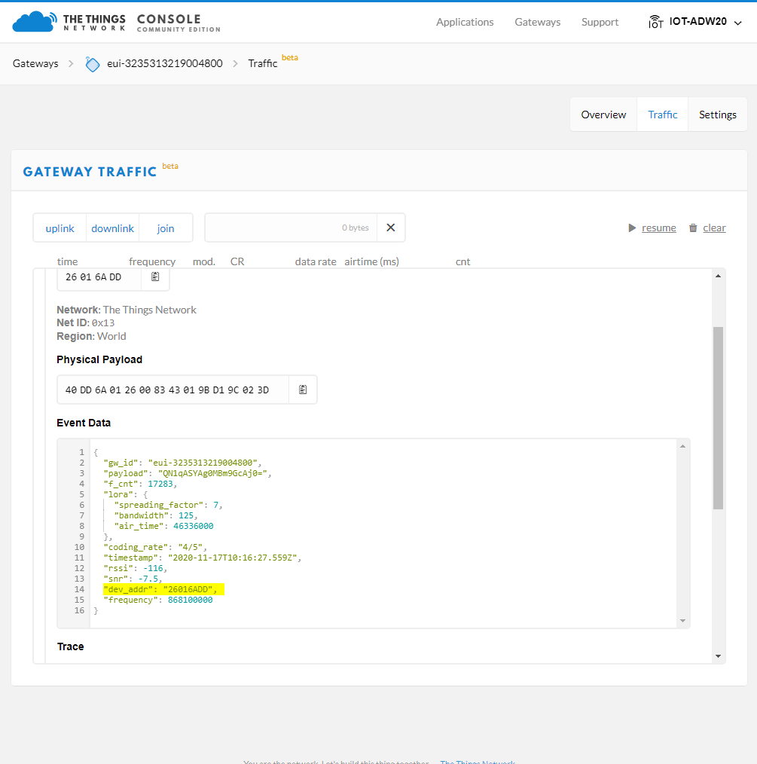The width and height of the screenshot is (757, 764).
Task: Click Event Data scrollbar down arrow
Action: click(x=682, y=620)
